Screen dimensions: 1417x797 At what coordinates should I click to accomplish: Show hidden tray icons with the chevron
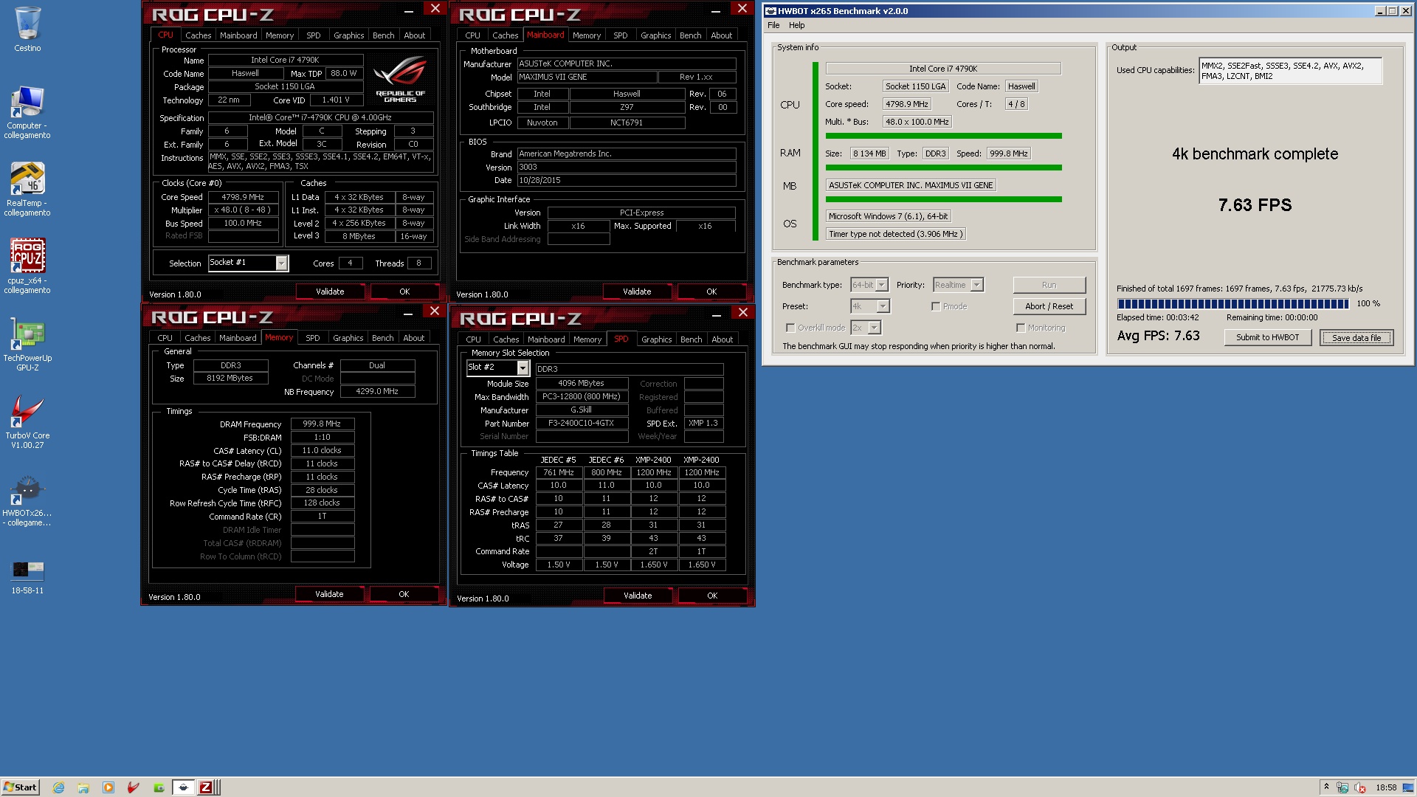pyautogui.click(x=1326, y=787)
